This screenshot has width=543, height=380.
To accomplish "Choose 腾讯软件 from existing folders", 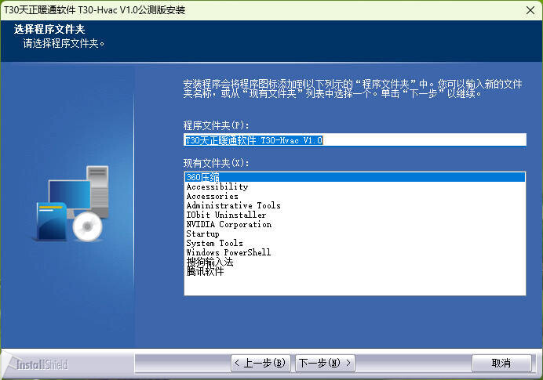I will (x=205, y=272).
